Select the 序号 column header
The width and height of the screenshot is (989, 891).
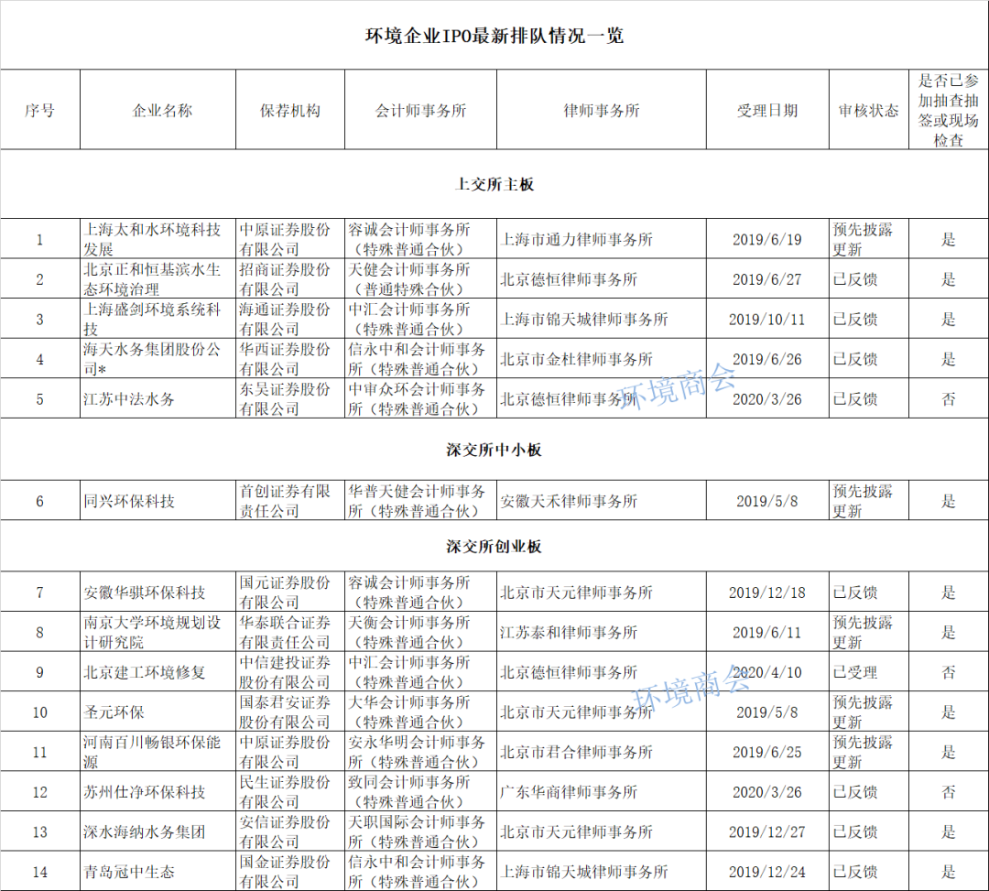pos(39,111)
